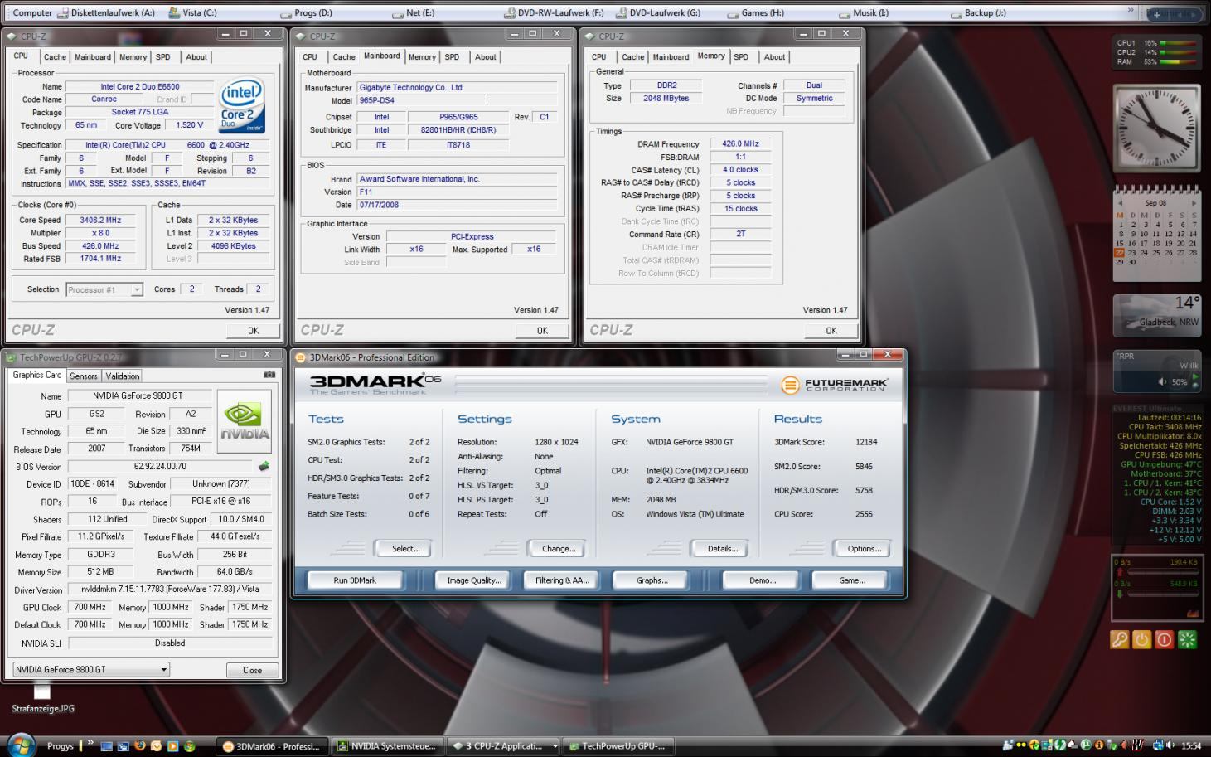
Task: Click the orange info tray icon
Action: pos(1099,745)
